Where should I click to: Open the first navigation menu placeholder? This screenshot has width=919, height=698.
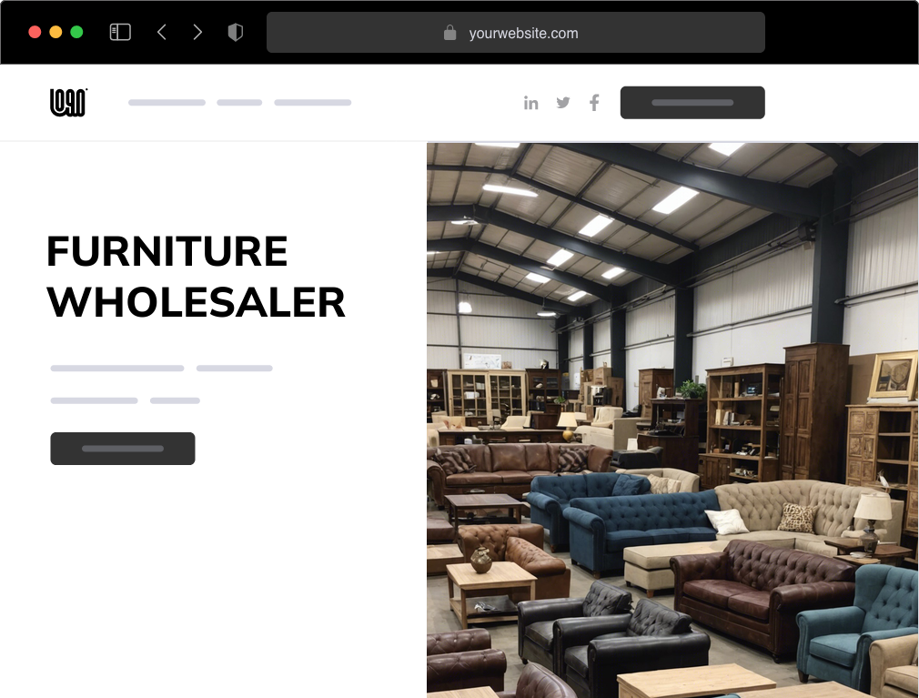click(167, 103)
